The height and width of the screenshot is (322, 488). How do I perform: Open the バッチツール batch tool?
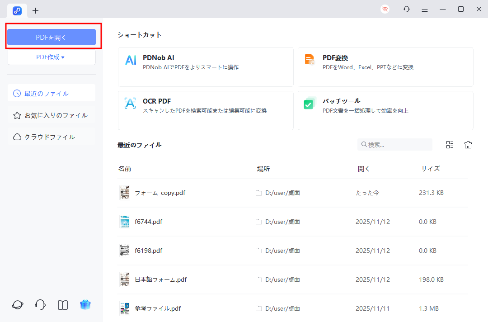(x=385, y=110)
